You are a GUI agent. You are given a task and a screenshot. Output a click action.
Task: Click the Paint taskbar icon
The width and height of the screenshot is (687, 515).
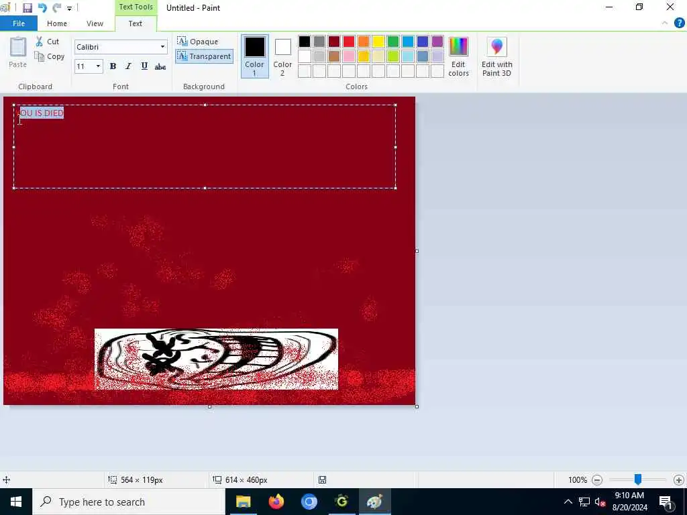coord(374,502)
